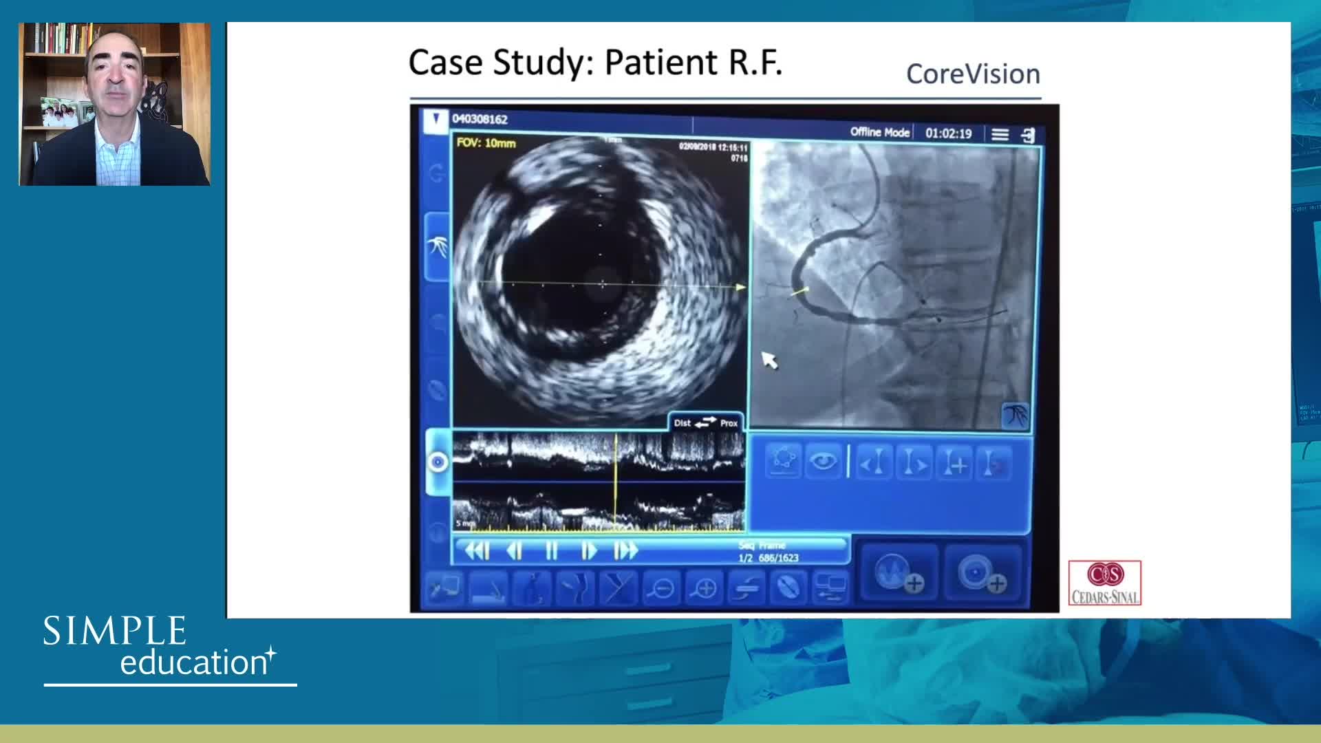1321x743 pixels.
Task: Step back one frame
Action: click(514, 551)
